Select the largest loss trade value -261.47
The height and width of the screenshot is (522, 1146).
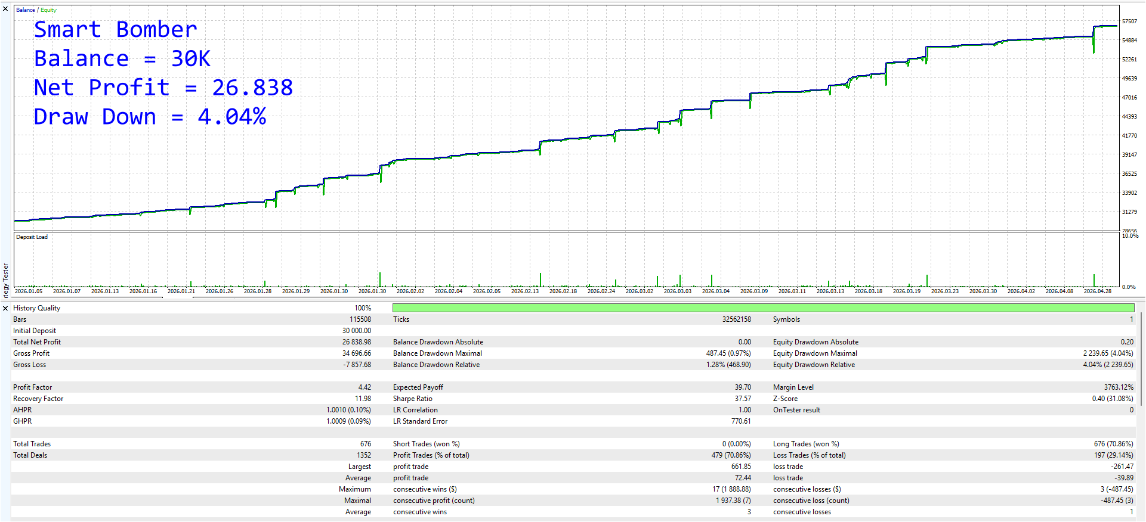pos(1122,467)
